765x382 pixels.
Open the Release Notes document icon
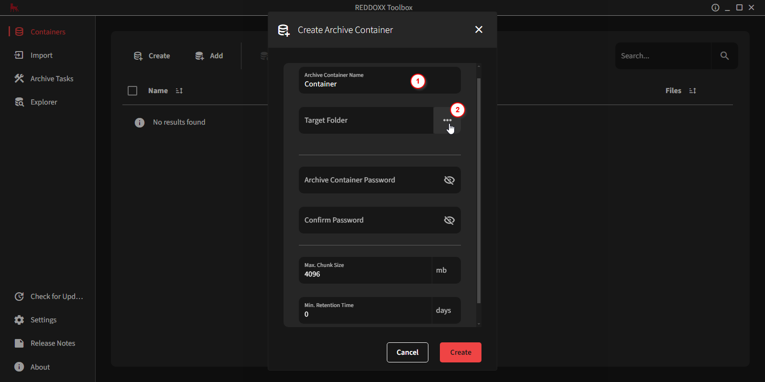[19, 343]
